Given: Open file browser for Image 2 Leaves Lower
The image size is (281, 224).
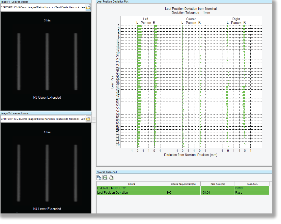Looking at the screenshot, I should point(88,119).
